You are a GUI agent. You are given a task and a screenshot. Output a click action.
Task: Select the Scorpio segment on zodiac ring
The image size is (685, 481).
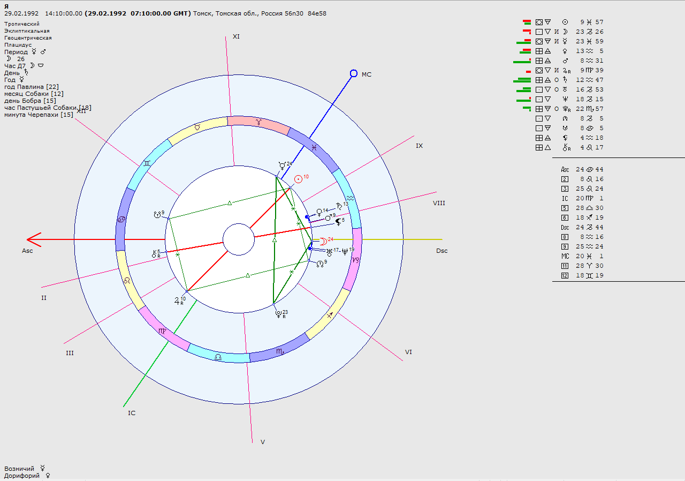[279, 351]
